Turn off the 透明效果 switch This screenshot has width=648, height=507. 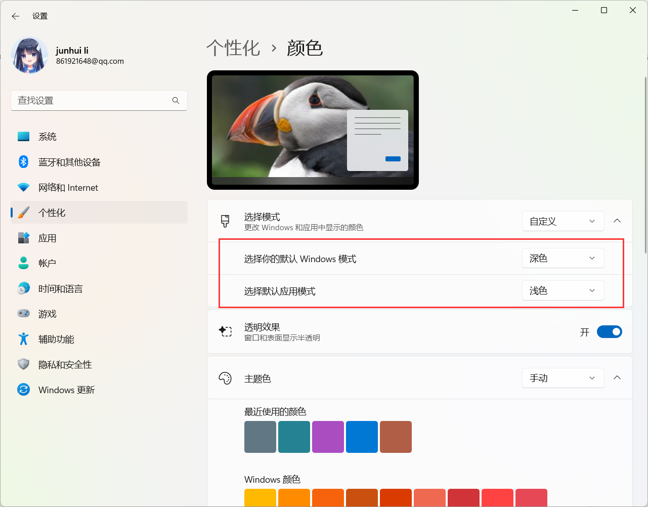pos(610,332)
